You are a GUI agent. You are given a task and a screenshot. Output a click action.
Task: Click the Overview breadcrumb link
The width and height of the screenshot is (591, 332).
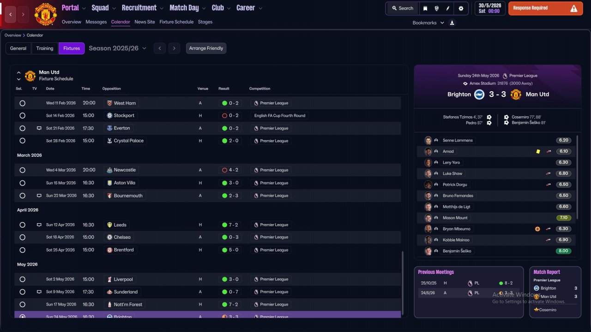tap(13, 35)
